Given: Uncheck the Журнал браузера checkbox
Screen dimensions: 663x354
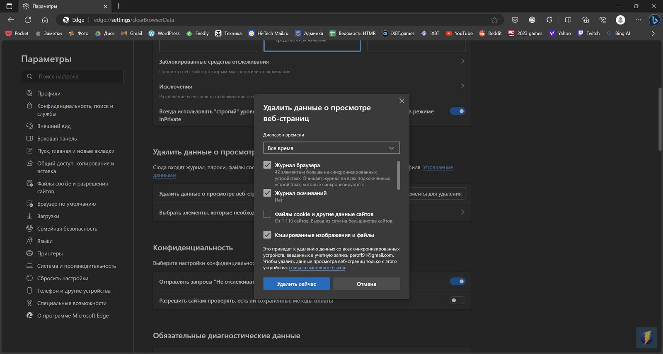Looking at the screenshot, I should click(x=267, y=165).
